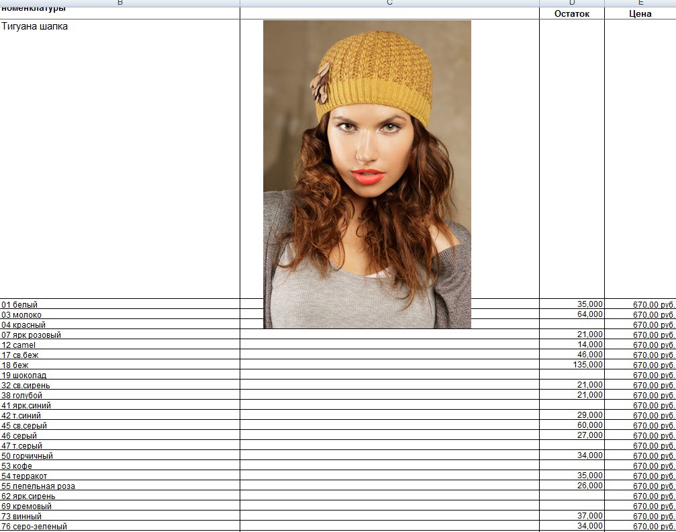676x532 pixels.
Task: Click stock value 29,000 for 42 т.синий
Action: click(x=572, y=414)
